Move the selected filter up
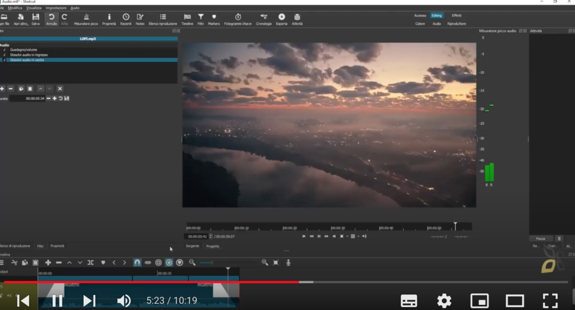The height and width of the screenshot is (310, 575). (40, 89)
